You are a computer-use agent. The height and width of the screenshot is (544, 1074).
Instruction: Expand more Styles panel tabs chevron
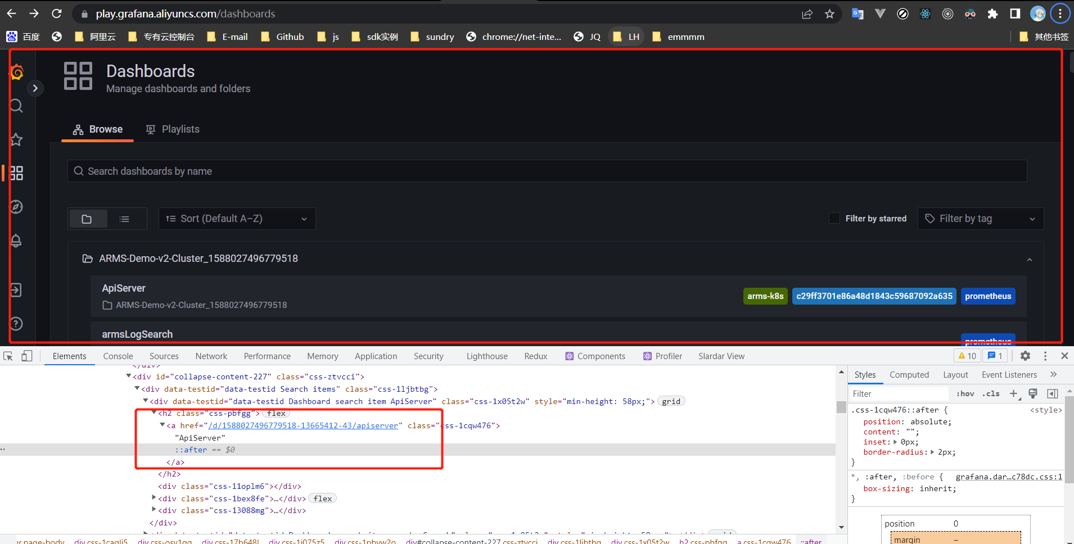click(x=1053, y=374)
